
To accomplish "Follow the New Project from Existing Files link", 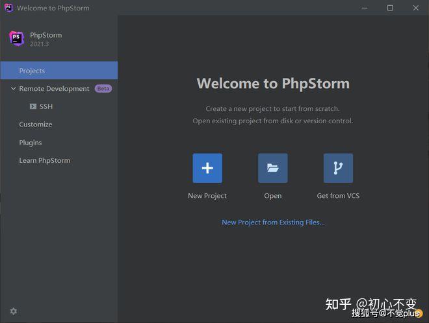I will (273, 222).
